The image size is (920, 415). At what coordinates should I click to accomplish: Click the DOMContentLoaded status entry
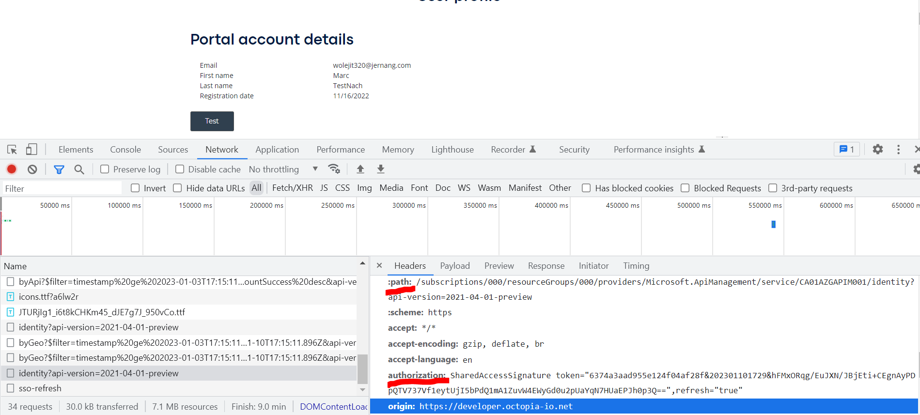pyautogui.click(x=333, y=407)
